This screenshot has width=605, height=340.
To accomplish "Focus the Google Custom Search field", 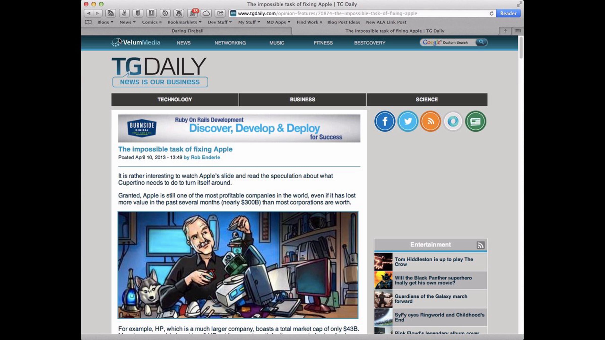I will pyautogui.click(x=448, y=42).
